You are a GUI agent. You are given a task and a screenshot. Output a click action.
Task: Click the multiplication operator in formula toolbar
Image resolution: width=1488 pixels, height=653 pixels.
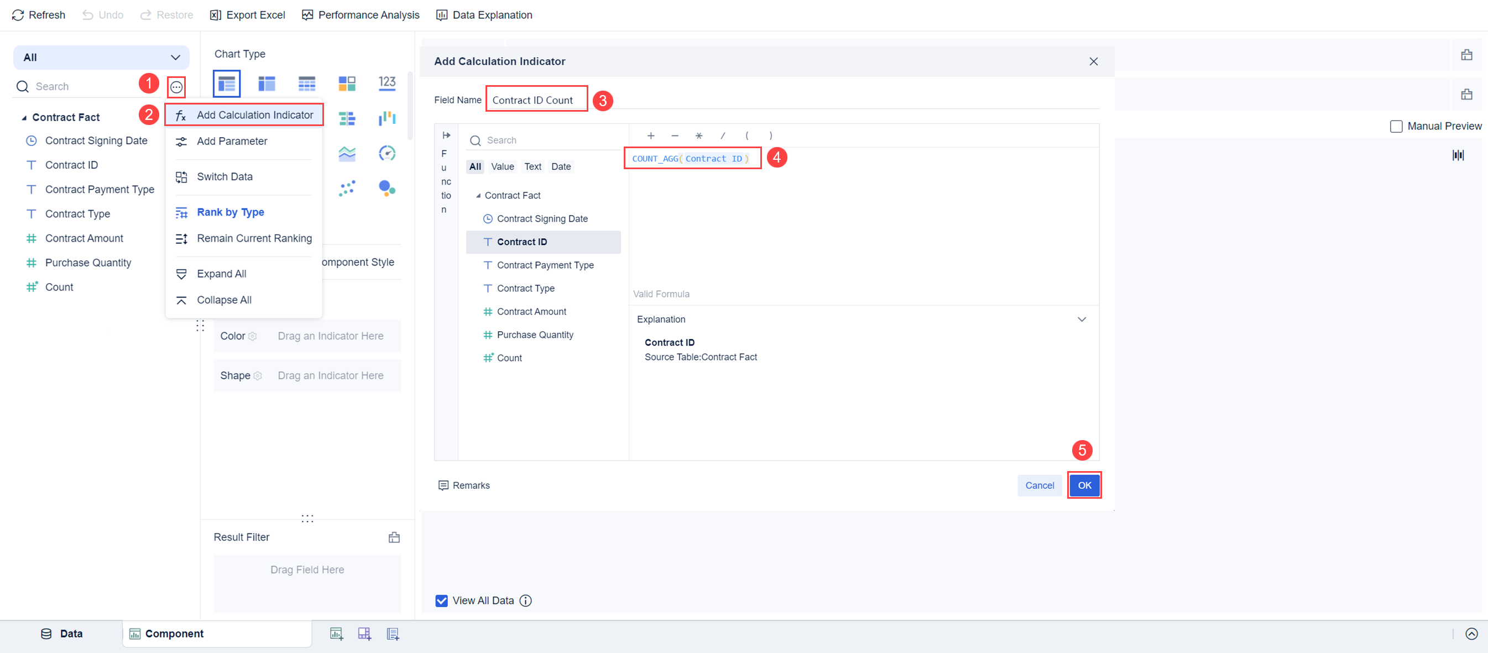(x=698, y=135)
